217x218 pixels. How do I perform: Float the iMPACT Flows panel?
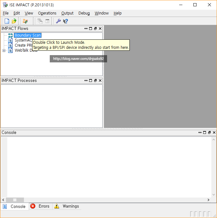95,28
